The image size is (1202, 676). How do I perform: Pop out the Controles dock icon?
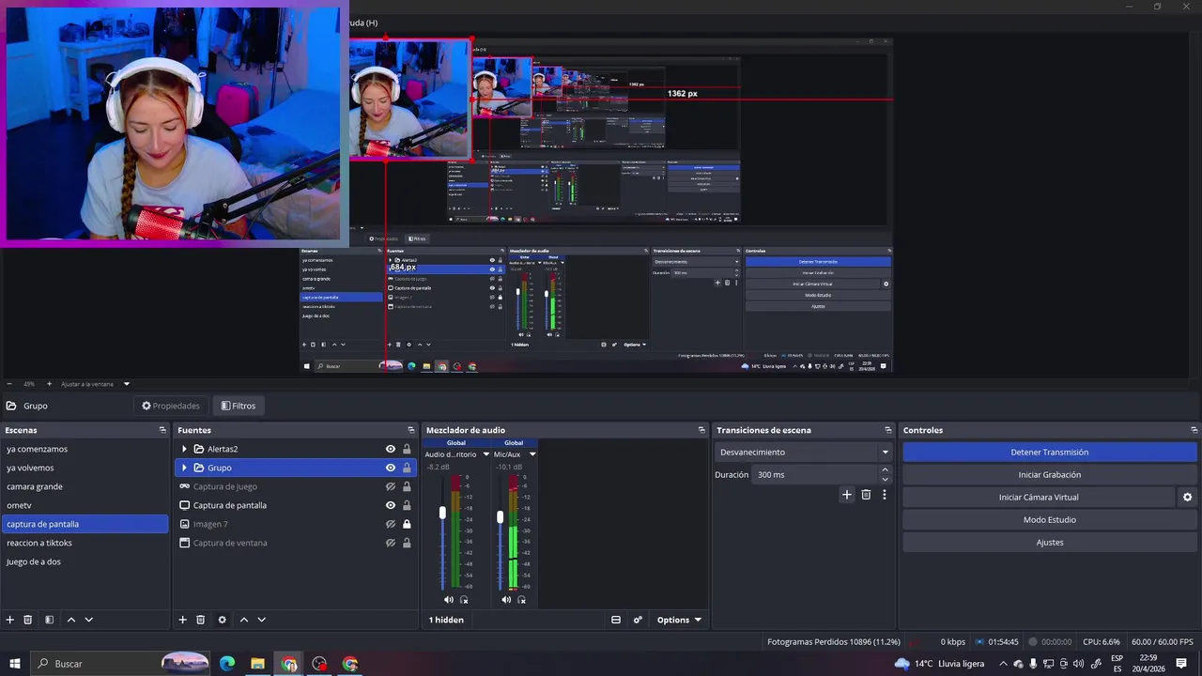point(1194,430)
